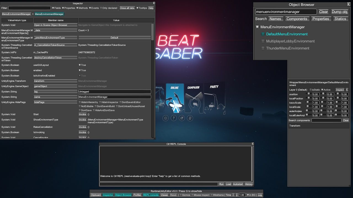Switch to the Profiler window tab
Image resolution: width=353 pixels, height=198 pixels.
(137, 195)
